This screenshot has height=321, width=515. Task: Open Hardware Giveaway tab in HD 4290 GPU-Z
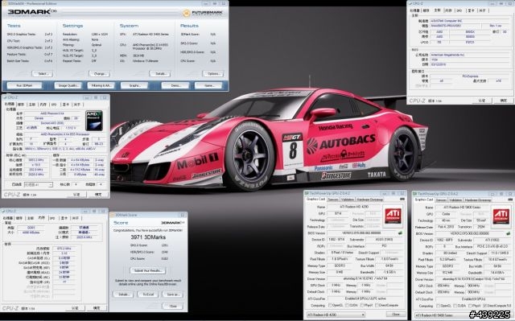pos(370,200)
